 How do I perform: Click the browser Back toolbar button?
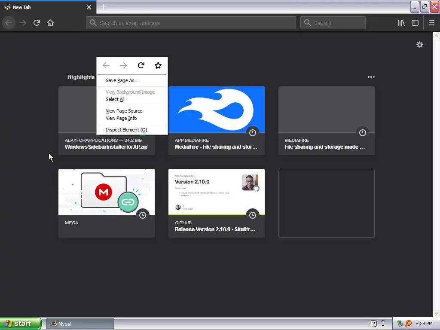[9, 23]
